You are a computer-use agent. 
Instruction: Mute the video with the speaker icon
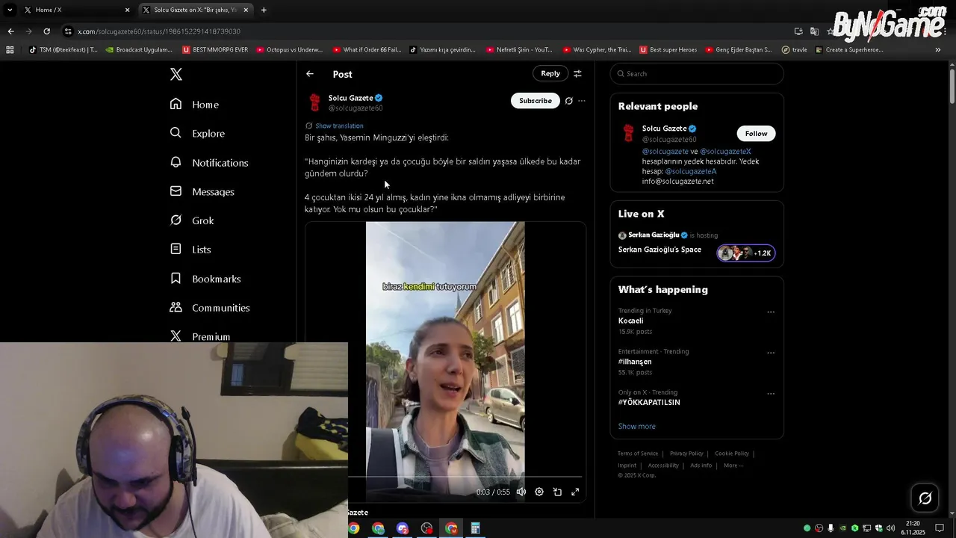(x=521, y=492)
